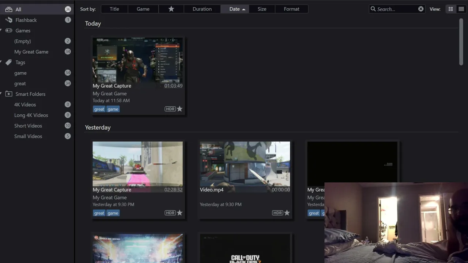Click the magnifier search icon
The image size is (468, 263).
pos(373,9)
